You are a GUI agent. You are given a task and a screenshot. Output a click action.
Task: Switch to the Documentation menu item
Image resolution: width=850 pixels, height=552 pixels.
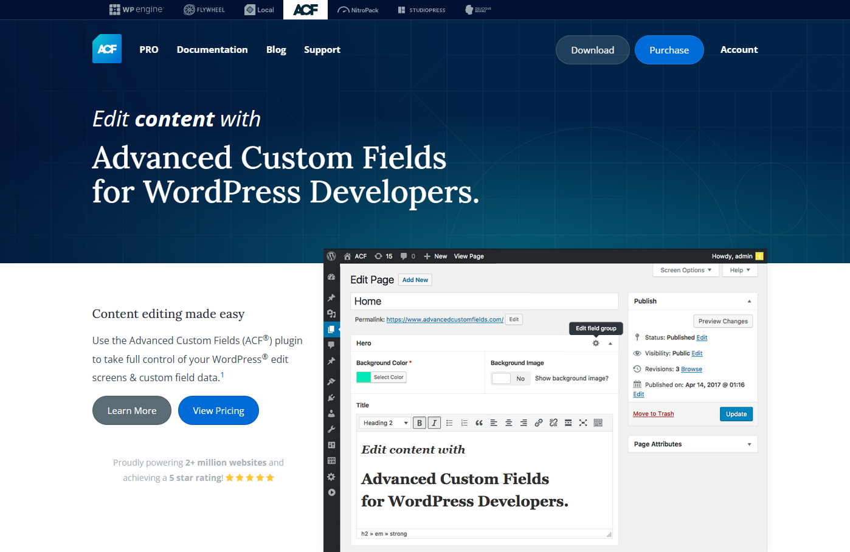pos(212,49)
